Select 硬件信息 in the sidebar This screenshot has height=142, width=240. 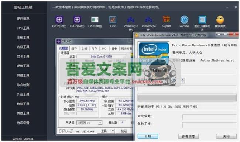[x=23, y=18]
